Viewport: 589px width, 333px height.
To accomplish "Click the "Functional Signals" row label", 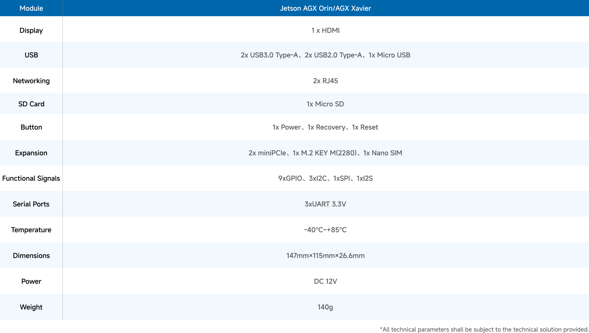I will pyautogui.click(x=31, y=178).
